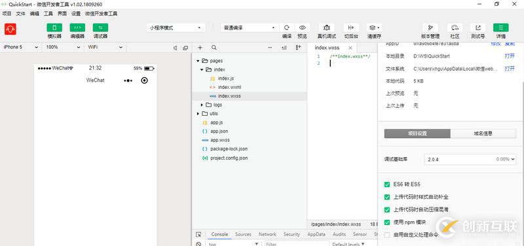524x246 pixels.
Task: Select the 域名信息 tab
Action: [483, 133]
